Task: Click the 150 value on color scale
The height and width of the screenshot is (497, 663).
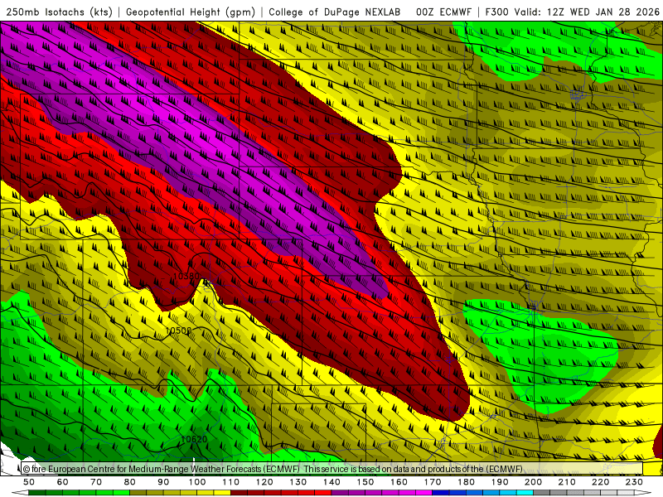Action: click(x=365, y=482)
